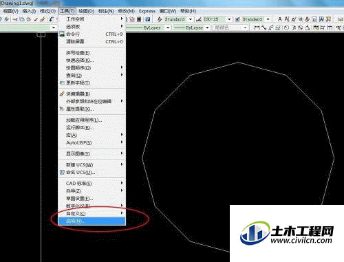Open the 格式(O) menu
The image size is (344, 262).
point(47,11)
